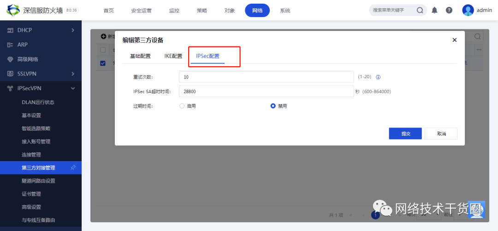Open the 网络 top menu
Viewport: 498px width, 231px height.
coord(257,11)
